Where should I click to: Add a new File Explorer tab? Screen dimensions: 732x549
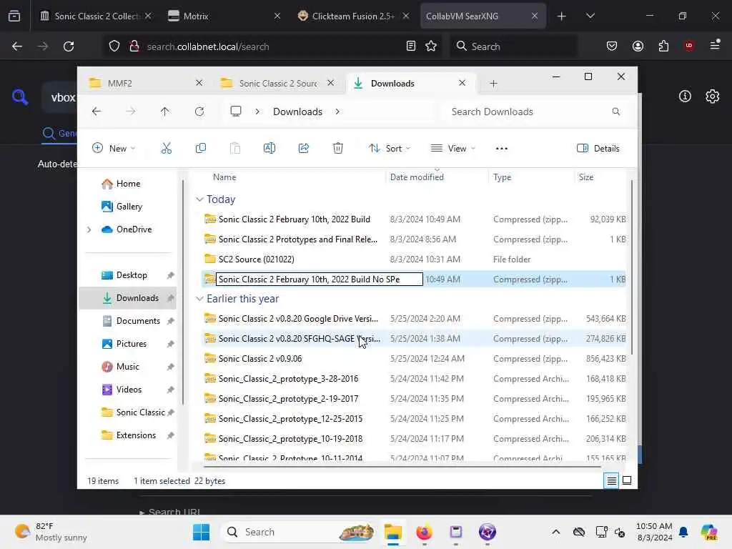click(x=493, y=84)
